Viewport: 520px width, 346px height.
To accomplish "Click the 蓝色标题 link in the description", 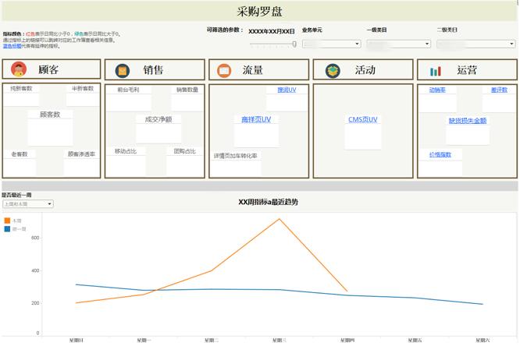I will pos(12,46).
